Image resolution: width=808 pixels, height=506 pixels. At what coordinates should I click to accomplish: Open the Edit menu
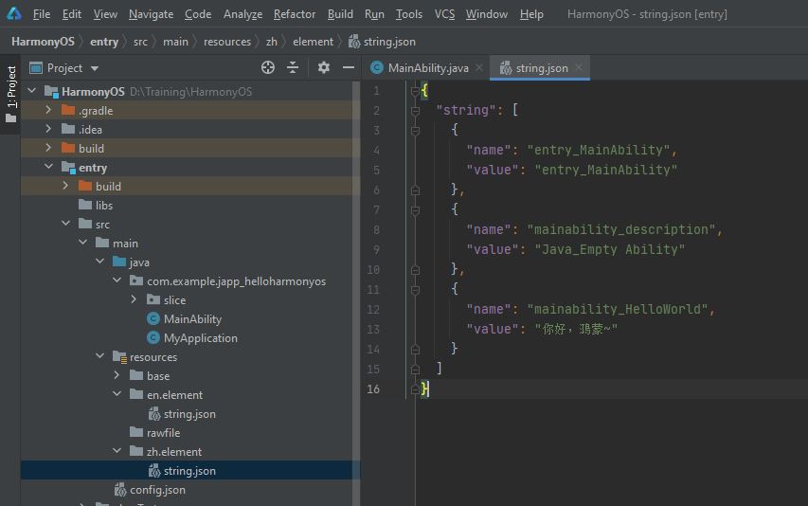point(72,14)
